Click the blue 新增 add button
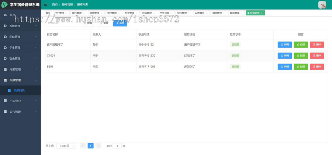This screenshot has height=155, width=332. pos(120,23)
